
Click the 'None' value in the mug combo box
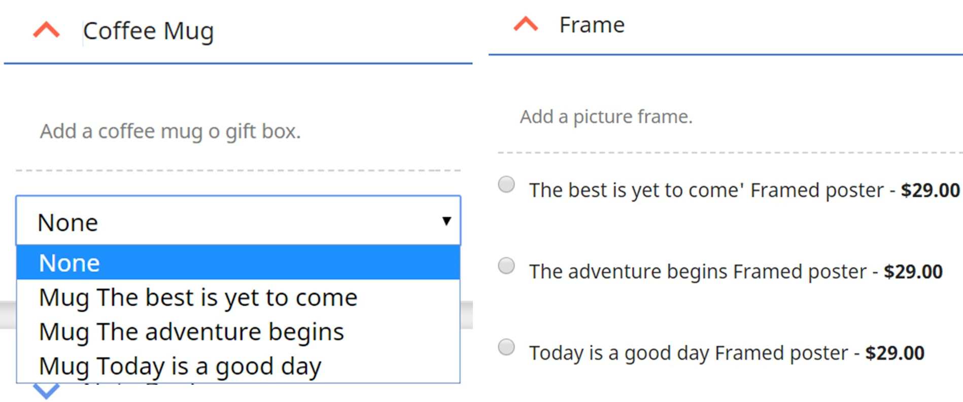pos(67,223)
